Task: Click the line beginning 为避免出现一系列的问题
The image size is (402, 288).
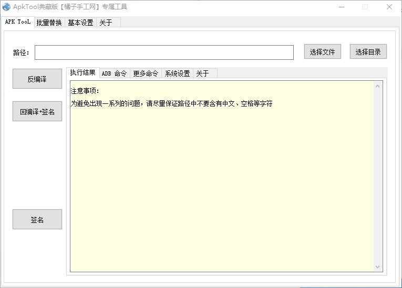Action: coord(171,103)
